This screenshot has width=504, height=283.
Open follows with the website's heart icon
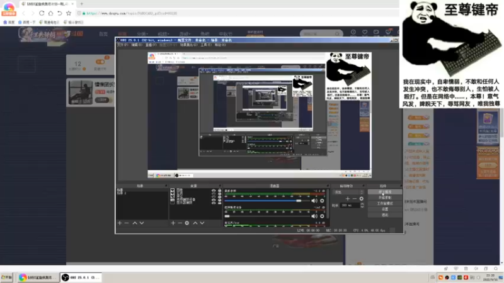(x=365, y=32)
